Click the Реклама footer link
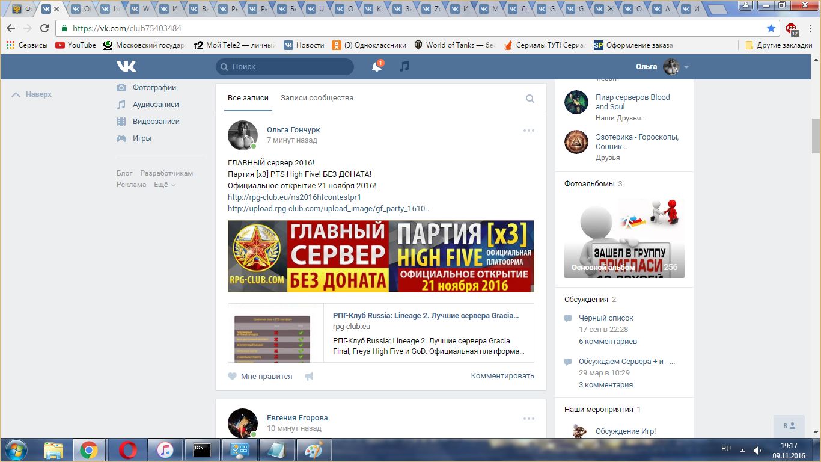 131,185
